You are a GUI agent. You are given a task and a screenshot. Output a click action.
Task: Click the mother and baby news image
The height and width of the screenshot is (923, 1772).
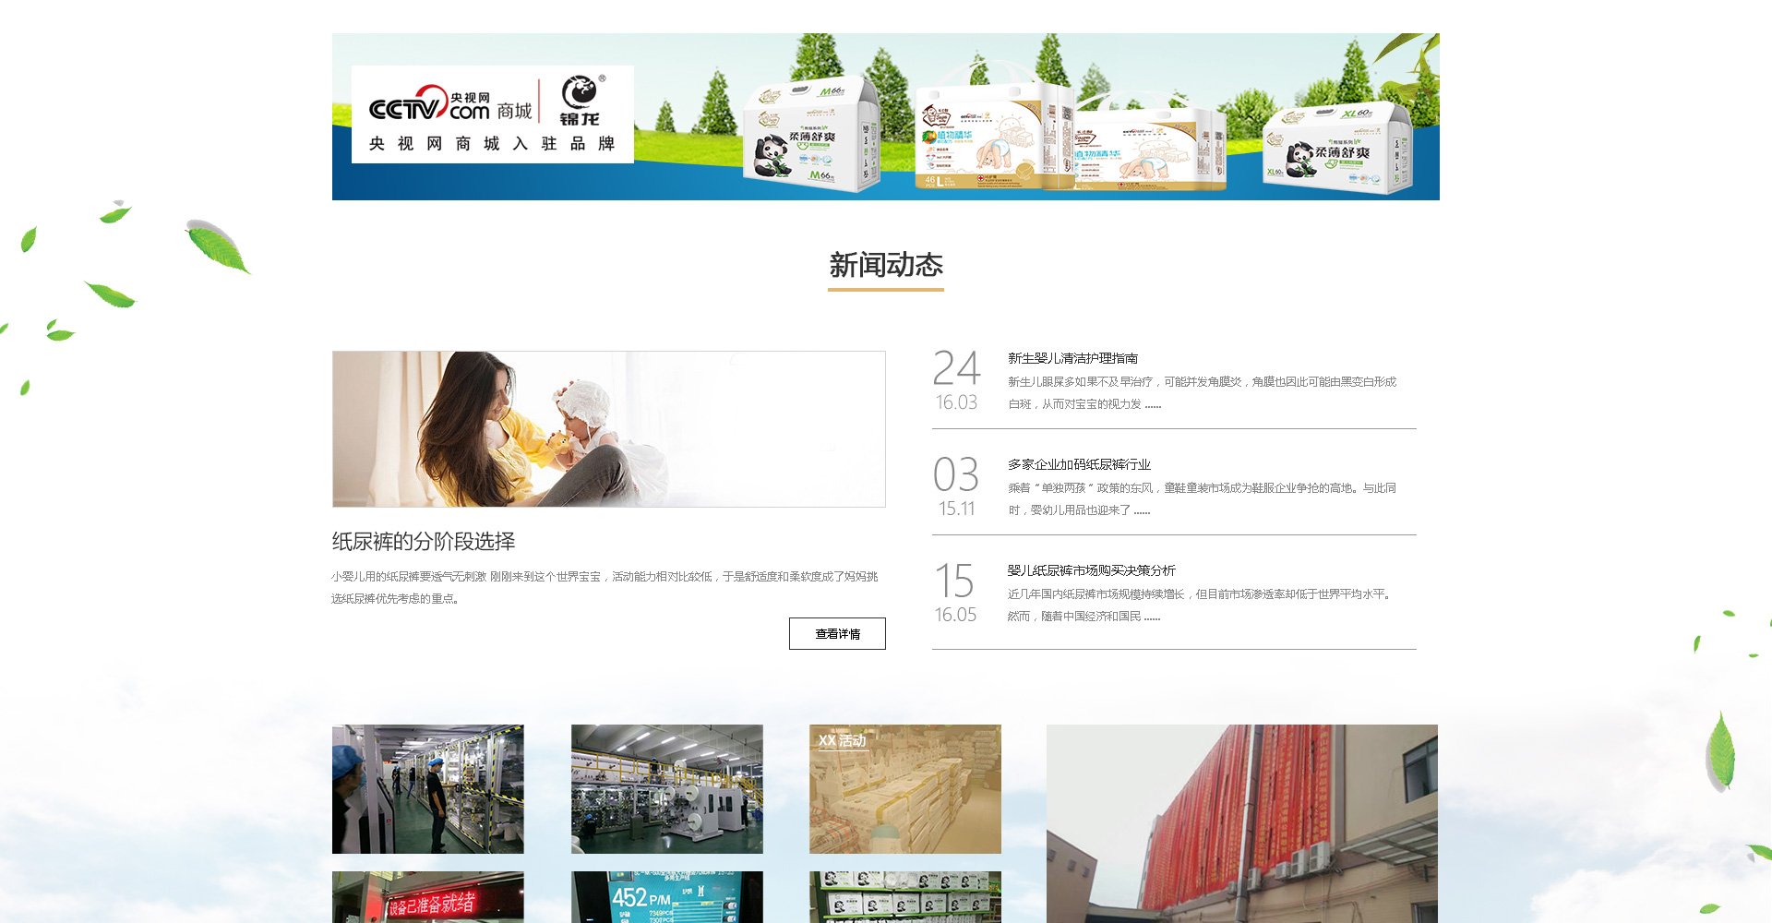point(608,429)
